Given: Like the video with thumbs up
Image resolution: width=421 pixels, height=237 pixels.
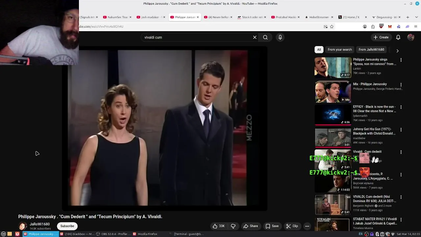Looking at the screenshot, I should (x=218, y=226).
